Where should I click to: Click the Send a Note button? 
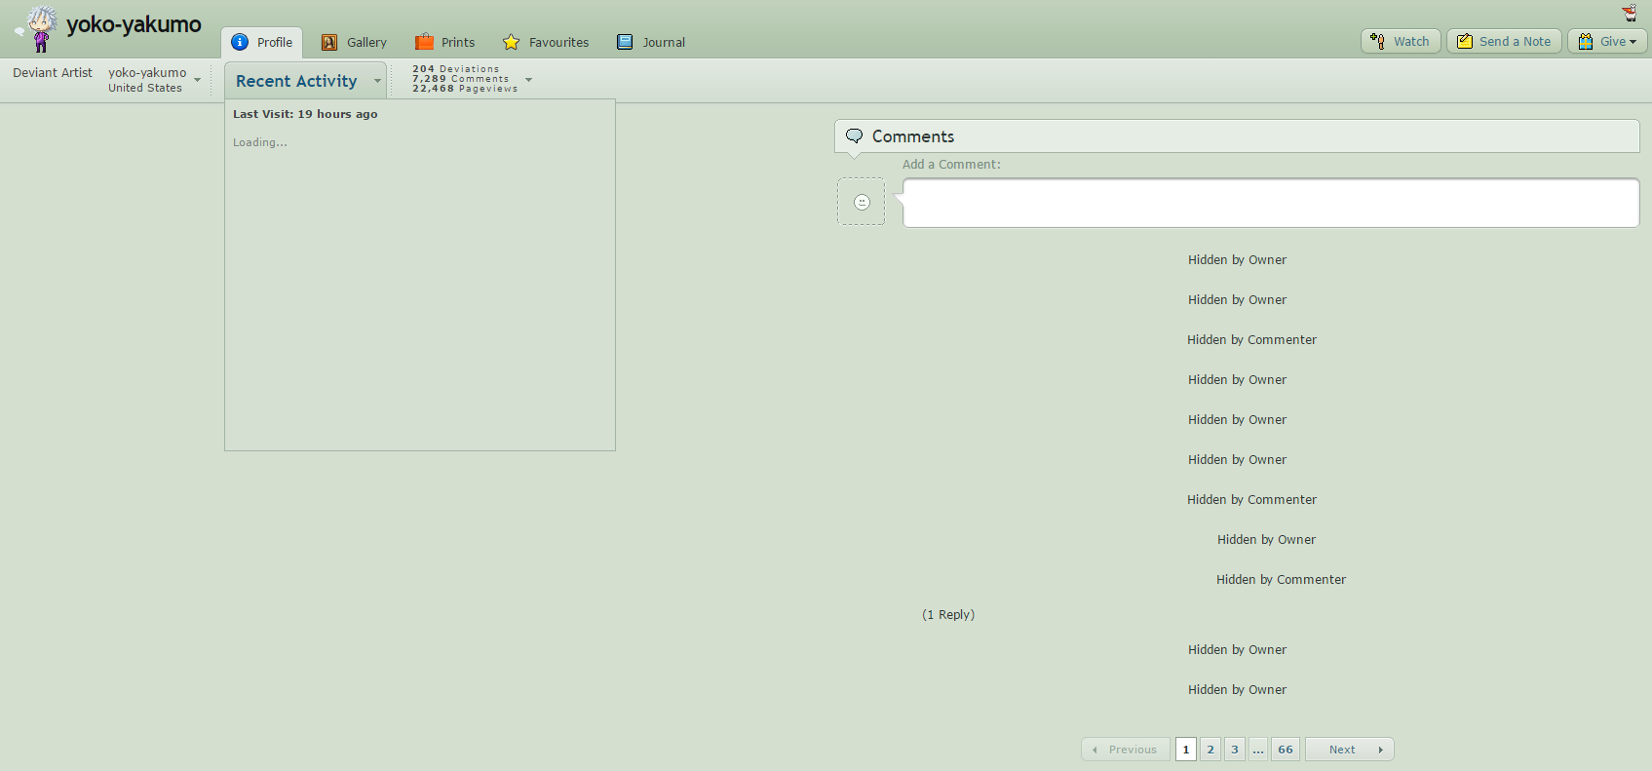(1504, 41)
